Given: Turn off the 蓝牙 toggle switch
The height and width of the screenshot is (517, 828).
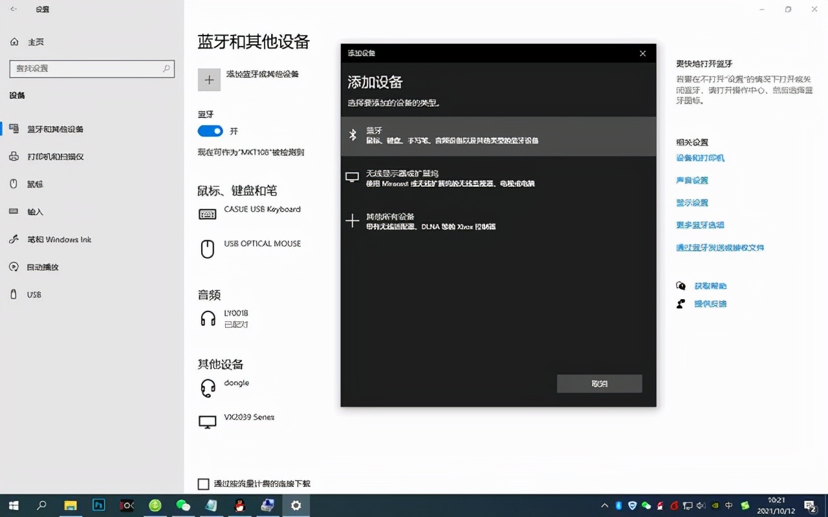Looking at the screenshot, I should [209, 131].
